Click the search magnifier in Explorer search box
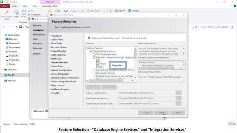The image size is (237, 133). (x=232, y=27)
